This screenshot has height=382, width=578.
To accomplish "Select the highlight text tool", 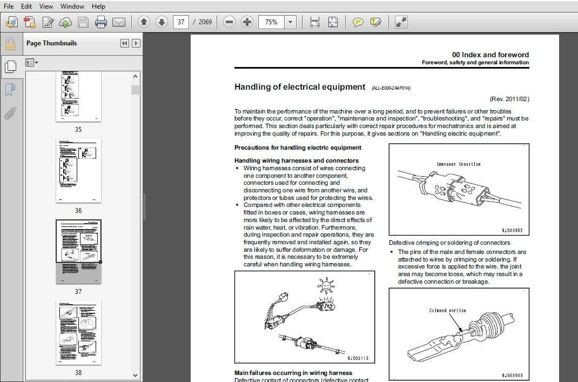I will [x=375, y=22].
